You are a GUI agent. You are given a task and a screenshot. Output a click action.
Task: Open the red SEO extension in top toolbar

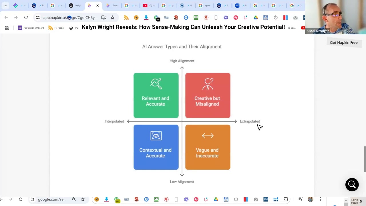pyautogui.click(x=176, y=18)
